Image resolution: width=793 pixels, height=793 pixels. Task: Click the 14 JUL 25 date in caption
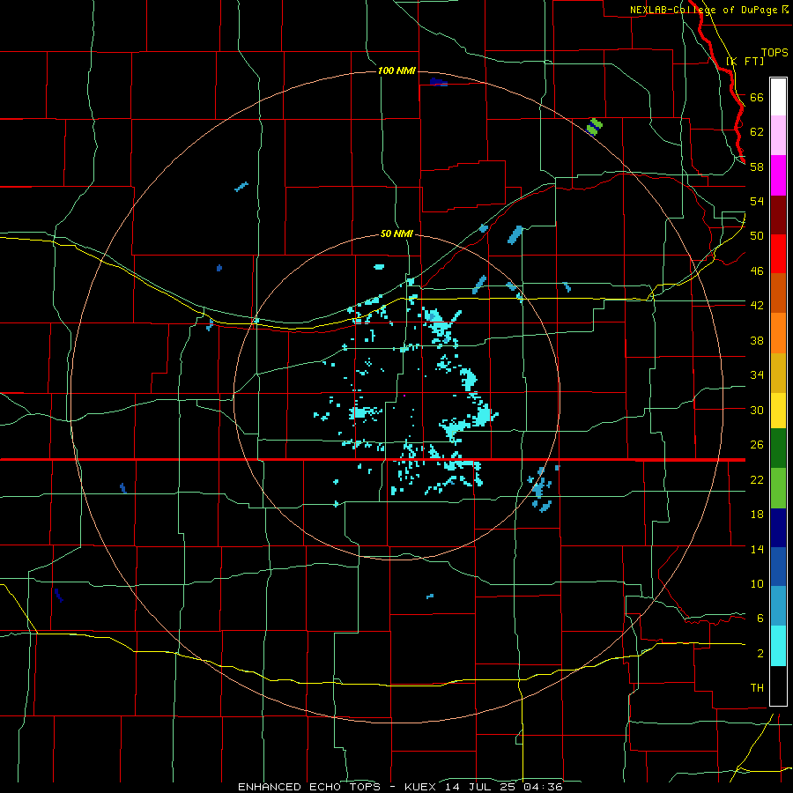pyautogui.click(x=482, y=787)
